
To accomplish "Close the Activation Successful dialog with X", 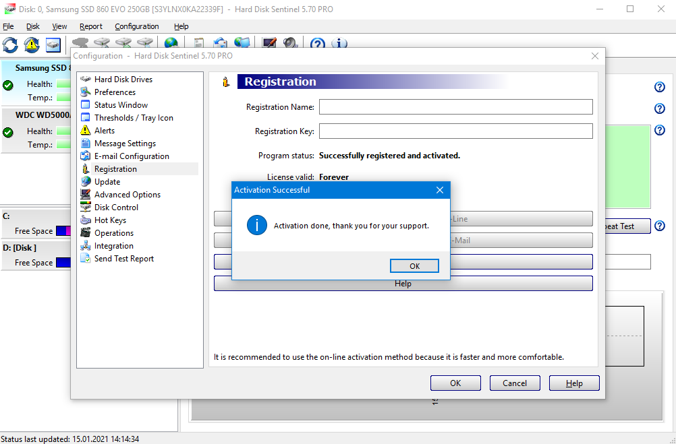I will pyautogui.click(x=440, y=190).
